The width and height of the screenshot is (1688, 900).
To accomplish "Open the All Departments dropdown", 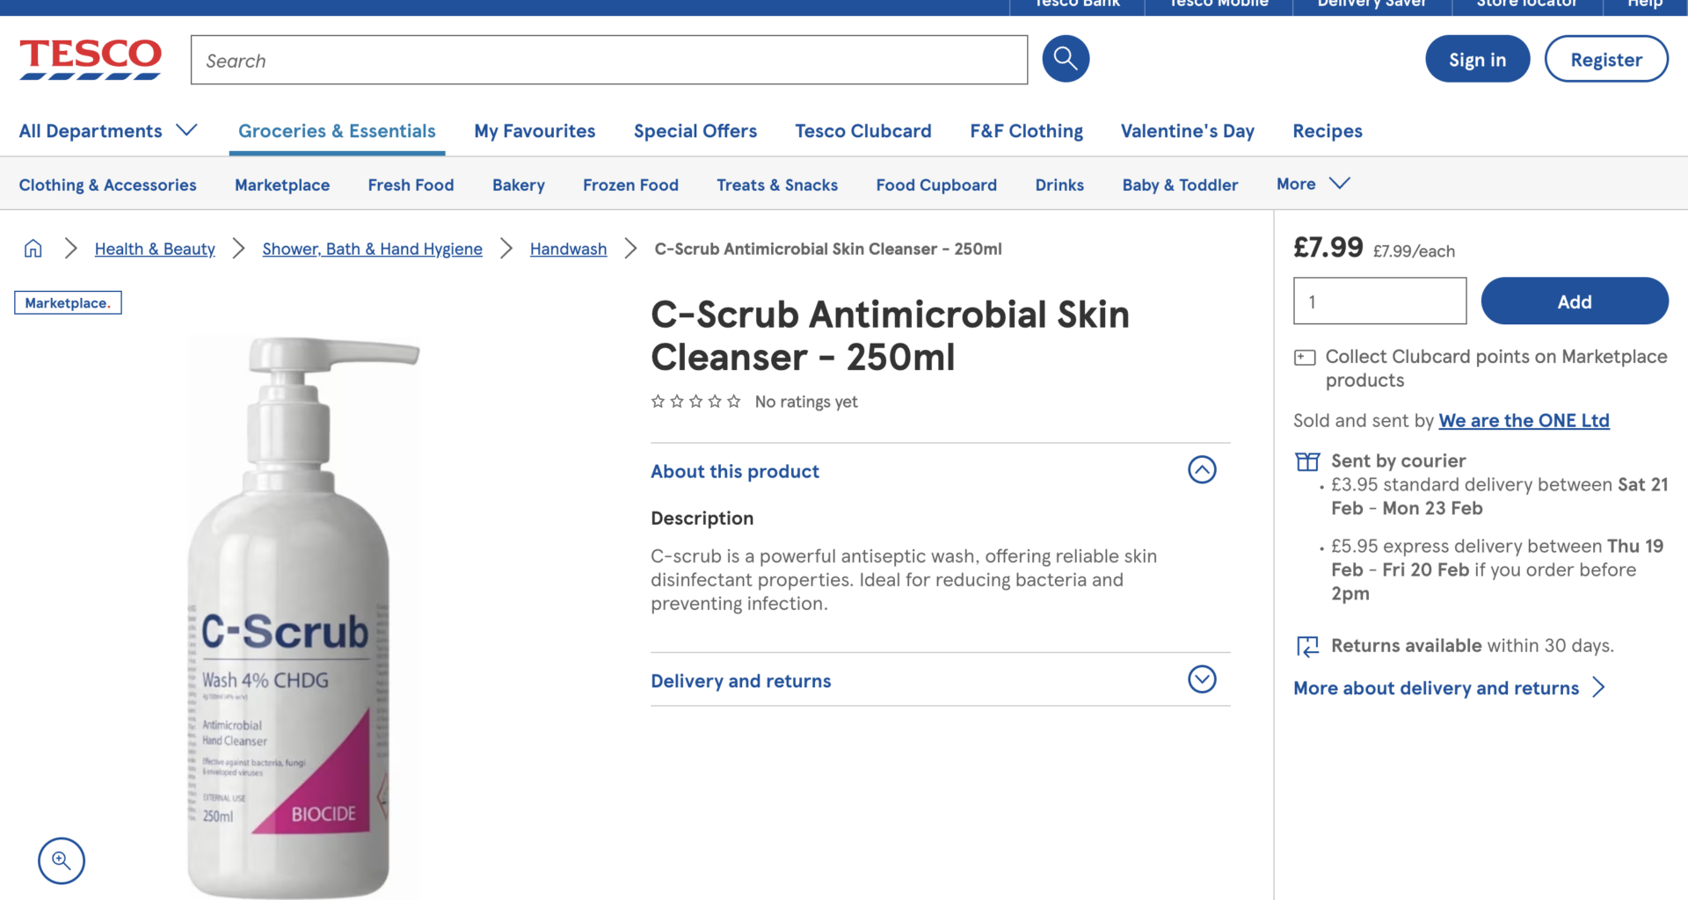I will coord(107,130).
